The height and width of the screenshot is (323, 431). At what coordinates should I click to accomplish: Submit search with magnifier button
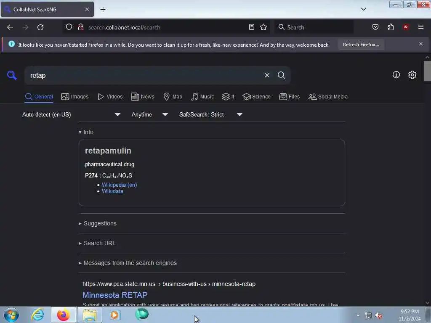coord(281,75)
